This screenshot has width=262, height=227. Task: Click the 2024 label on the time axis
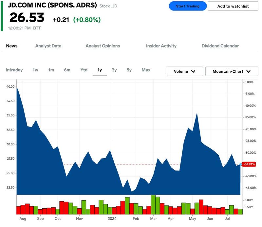112,218
